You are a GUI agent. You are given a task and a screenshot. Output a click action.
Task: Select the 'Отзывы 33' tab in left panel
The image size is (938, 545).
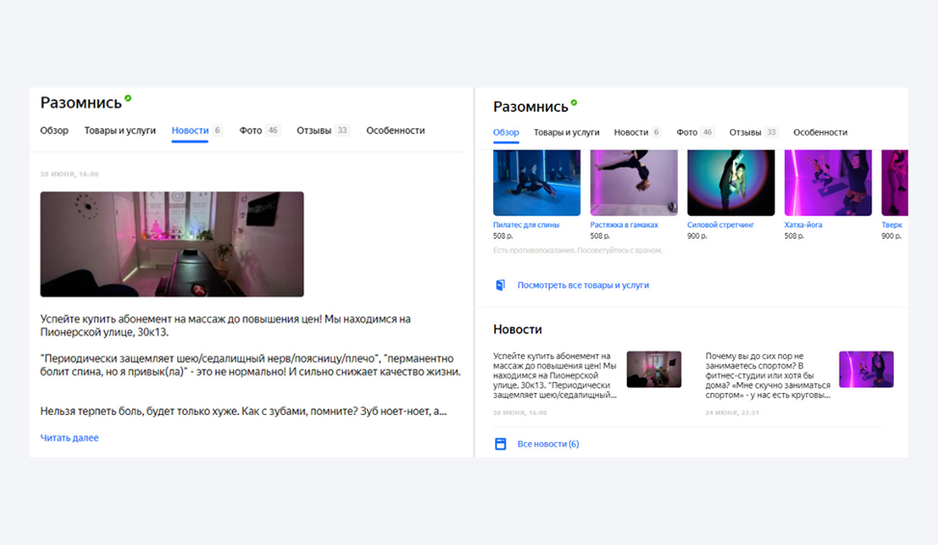pos(323,130)
